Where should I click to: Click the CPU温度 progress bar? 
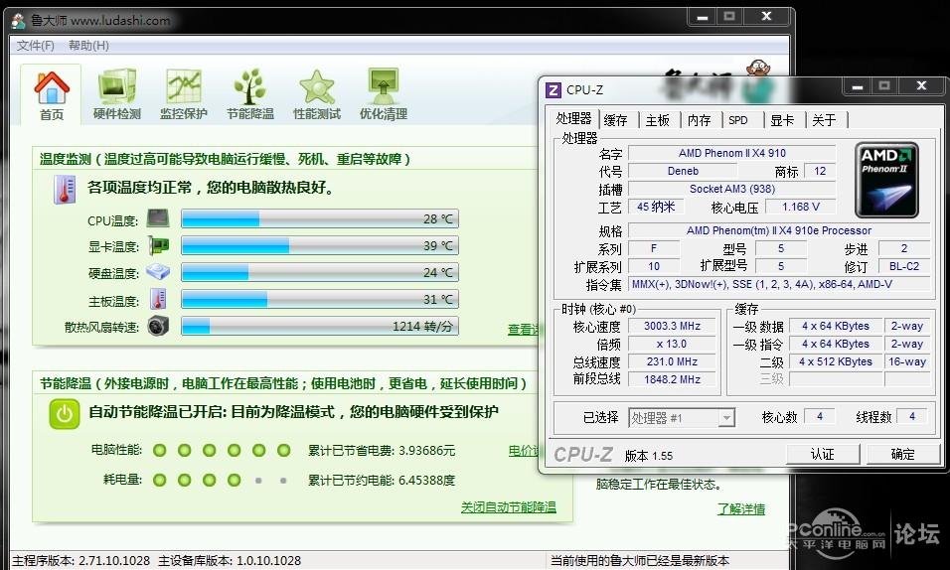[x=318, y=219]
